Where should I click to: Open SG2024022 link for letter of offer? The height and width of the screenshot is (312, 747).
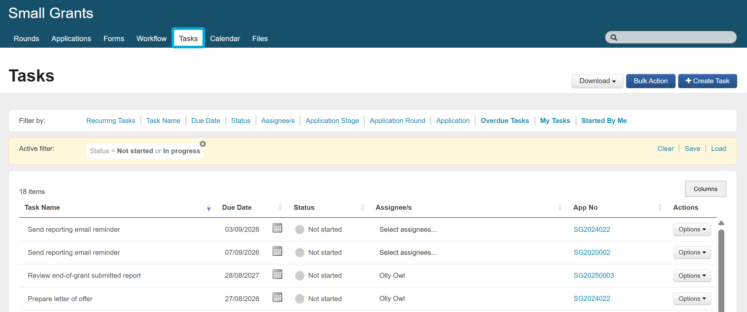(592, 299)
